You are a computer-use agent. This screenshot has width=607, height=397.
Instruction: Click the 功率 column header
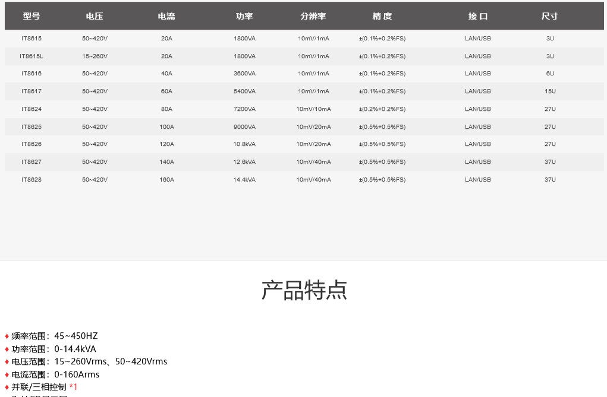click(x=244, y=17)
